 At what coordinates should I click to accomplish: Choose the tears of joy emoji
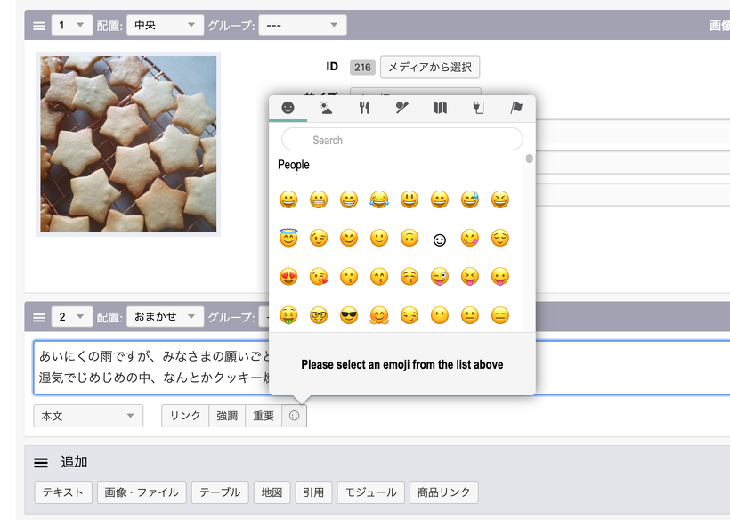click(x=379, y=200)
